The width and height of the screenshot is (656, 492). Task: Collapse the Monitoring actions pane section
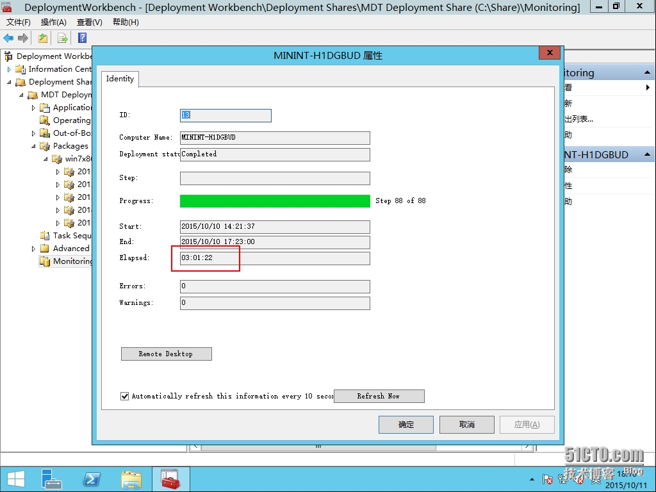(x=647, y=72)
